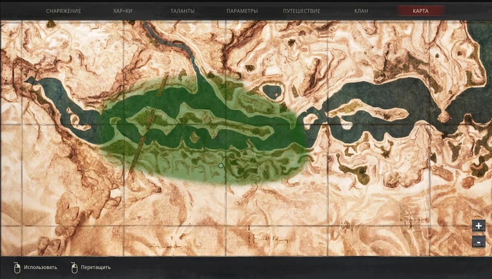The height and width of the screenshot is (279, 492).
Task: Click the active КАРТА tab
Action: pos(421,11)
